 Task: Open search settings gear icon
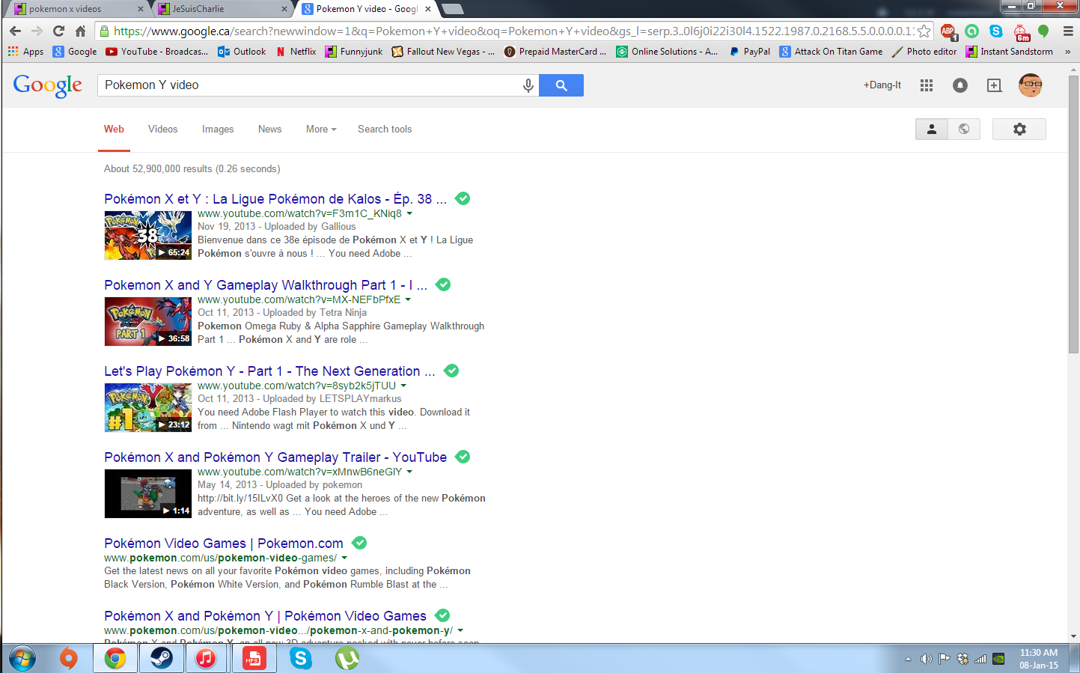(x=1019, y=129)
